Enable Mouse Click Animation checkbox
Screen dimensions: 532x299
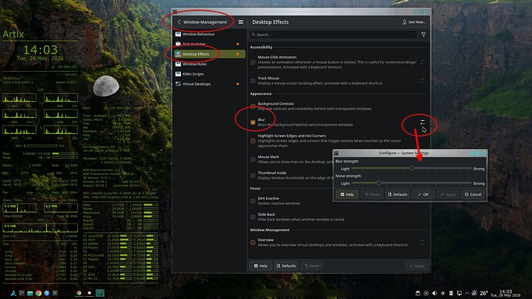click(x=253, y=62)
